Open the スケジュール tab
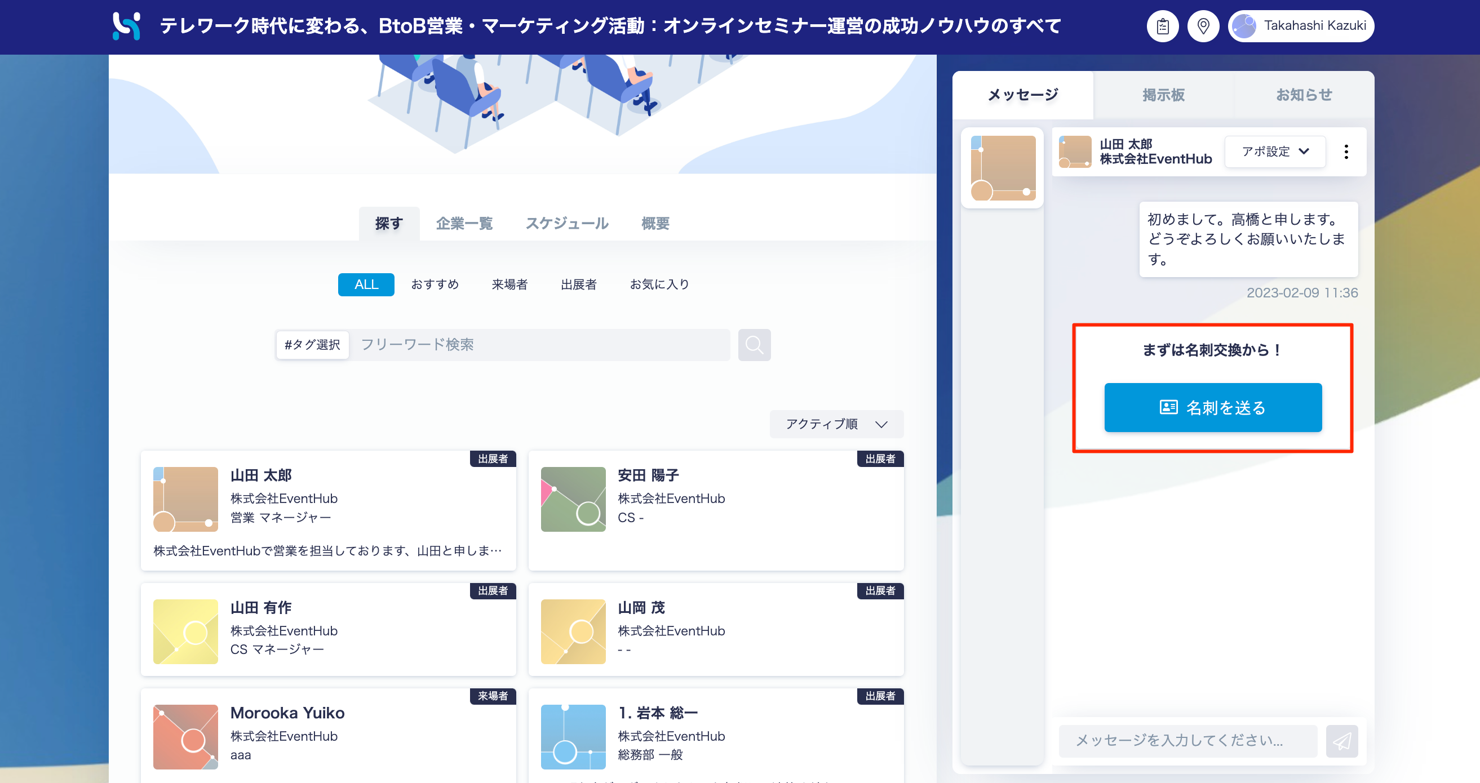 click(x=566, y=223)
